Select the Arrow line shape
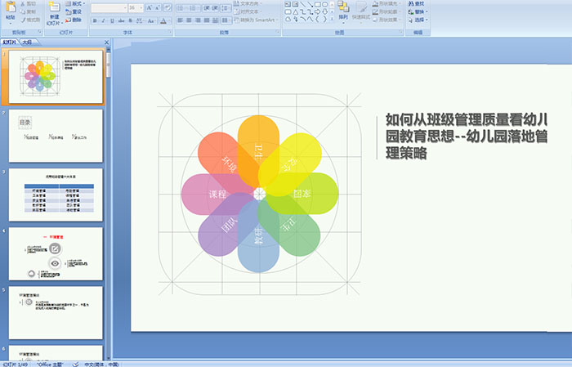Viewport: 572px width, 367px height. click(x=310, y=4)
